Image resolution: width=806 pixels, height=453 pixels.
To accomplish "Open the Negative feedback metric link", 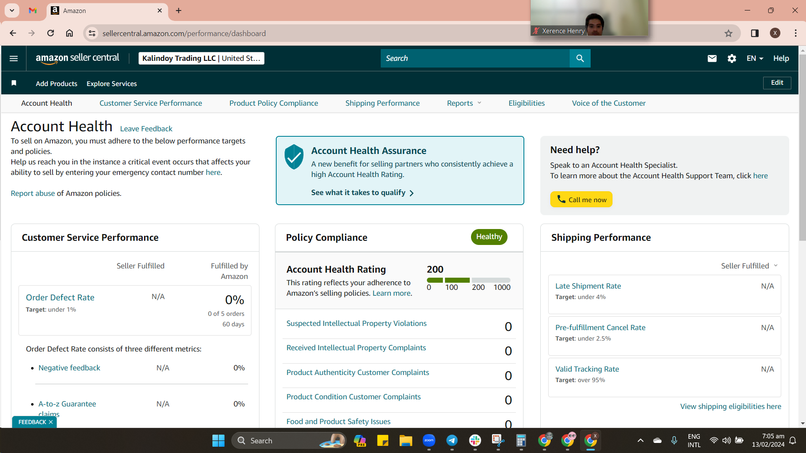I will pyautogui.click(x=69, y=368).
